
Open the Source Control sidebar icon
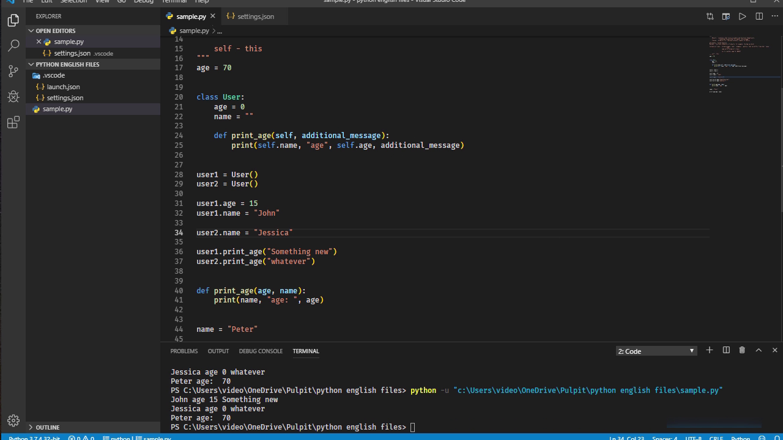(x=13, y=71)
